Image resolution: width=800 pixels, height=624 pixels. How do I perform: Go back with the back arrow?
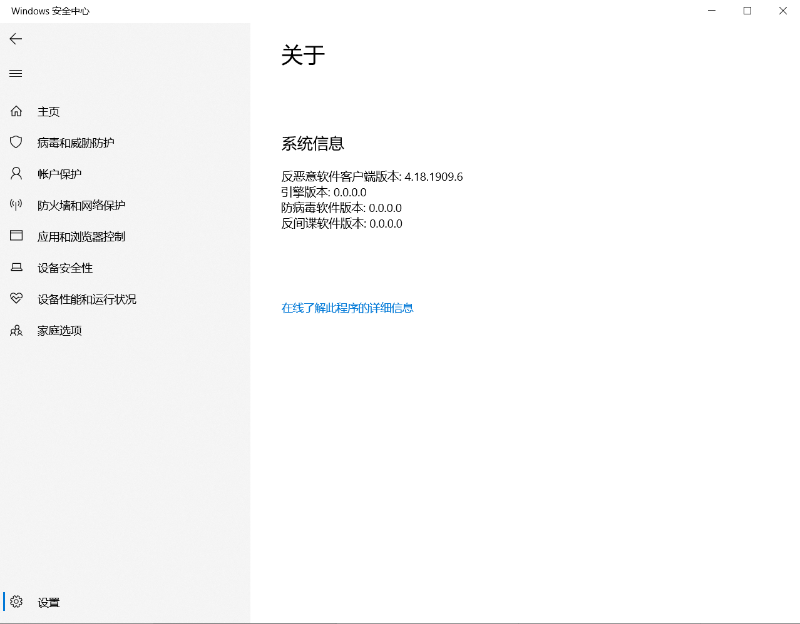point(16,39)
